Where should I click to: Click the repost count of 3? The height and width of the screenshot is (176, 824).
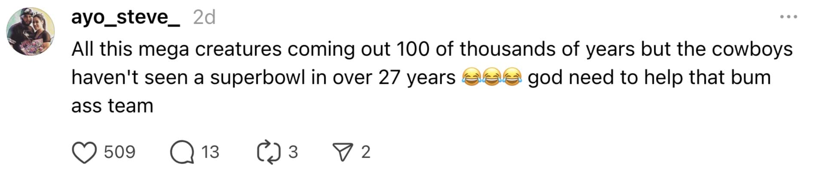pyautogui.click(x=293, y=152)
